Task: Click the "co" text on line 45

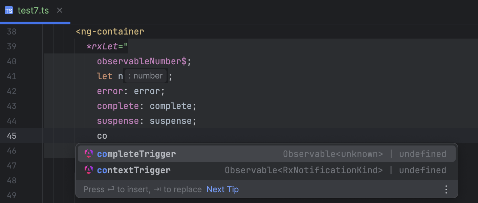Action: (x=103, y=136)
